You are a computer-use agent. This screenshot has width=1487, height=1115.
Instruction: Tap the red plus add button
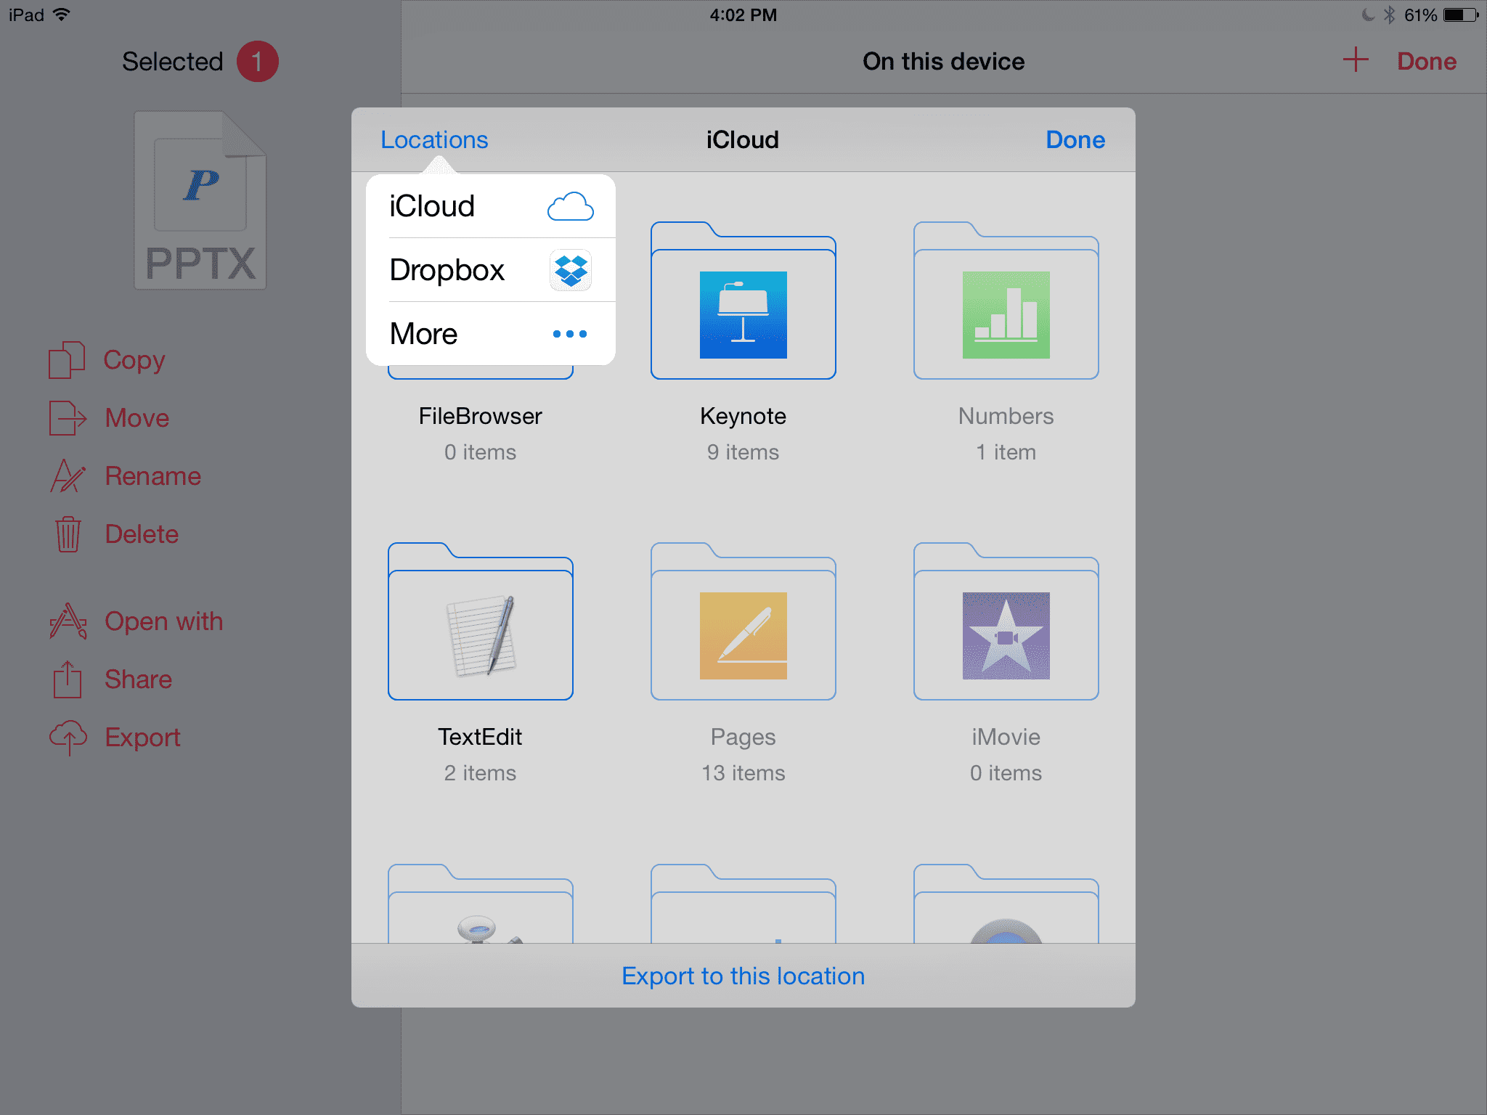pos(1355,60)
